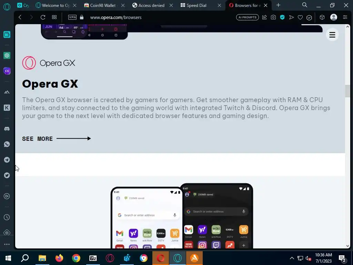Toggle the VPN badge in address bar
This screenshot has width=353, height=265.
[x=72, y=17]
